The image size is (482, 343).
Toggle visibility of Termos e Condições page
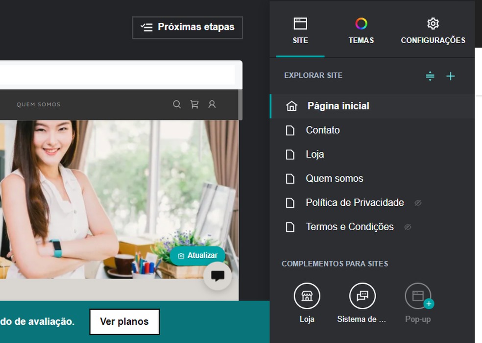(x=408, y=227)
